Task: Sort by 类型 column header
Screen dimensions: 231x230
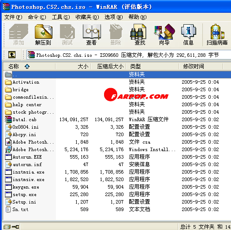Action: [x=153, y=67]
